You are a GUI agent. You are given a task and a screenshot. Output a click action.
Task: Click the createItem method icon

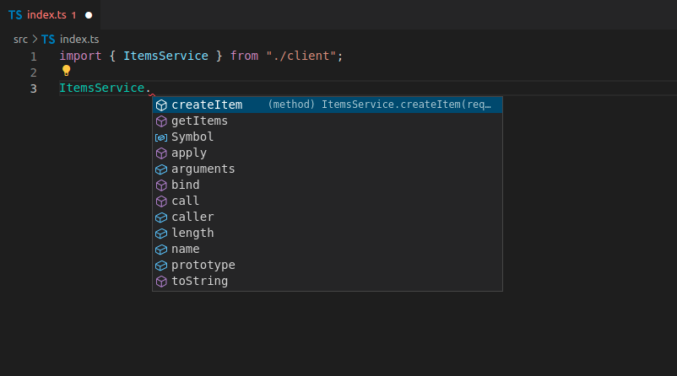click(x=161, y=105)
